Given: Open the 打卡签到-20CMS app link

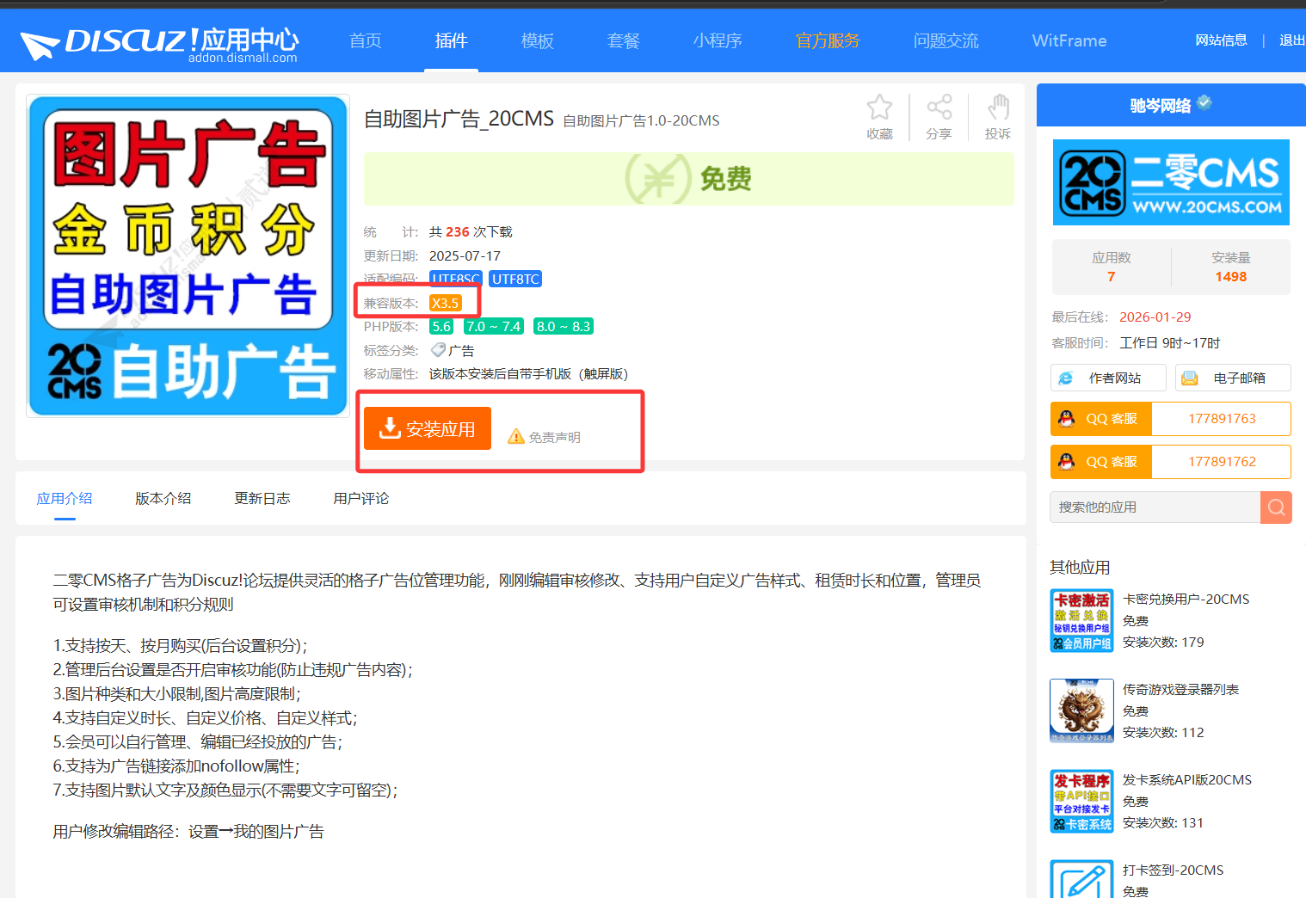Looking at the screenshot, I should point(1174,870).
